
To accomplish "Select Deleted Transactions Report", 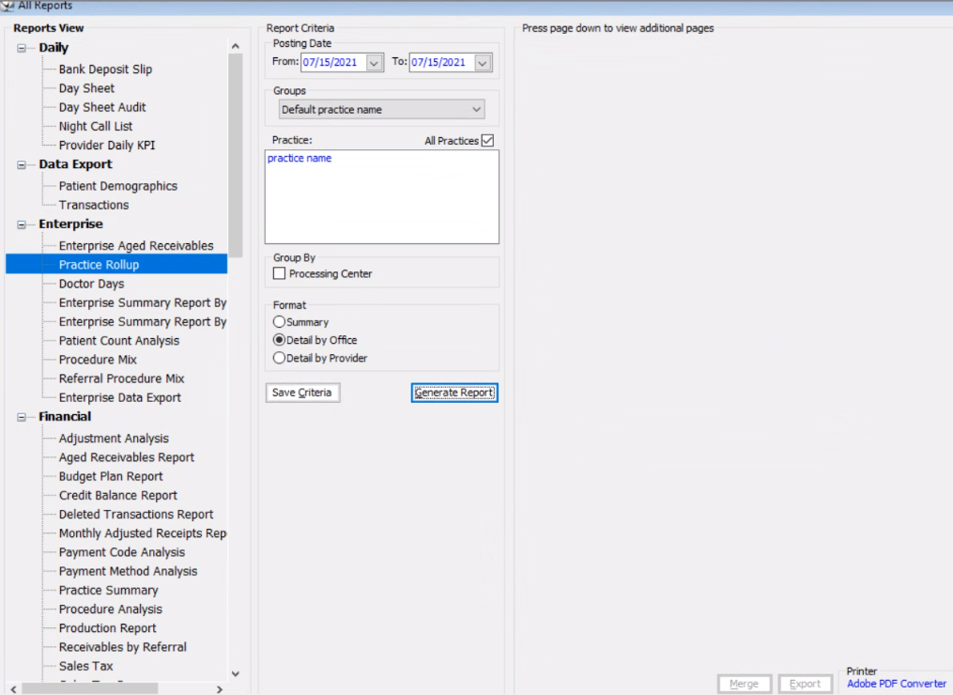I will (x=136, y=515).
